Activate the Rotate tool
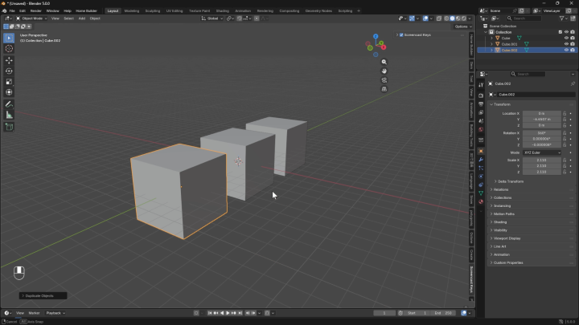The height and width of the screenshot is (325, 579). coord(9,71)
